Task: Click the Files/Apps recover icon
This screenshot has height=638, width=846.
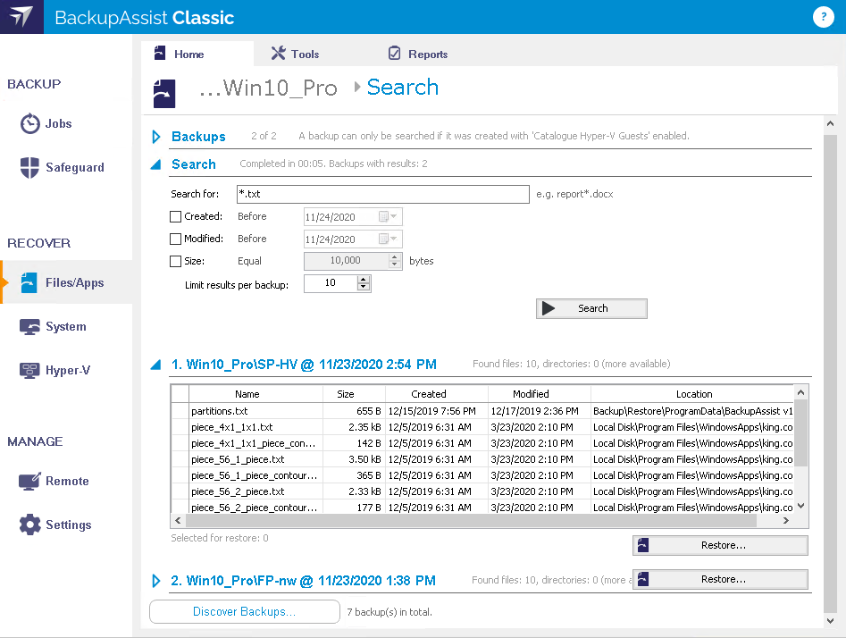Action: (30, 283)
